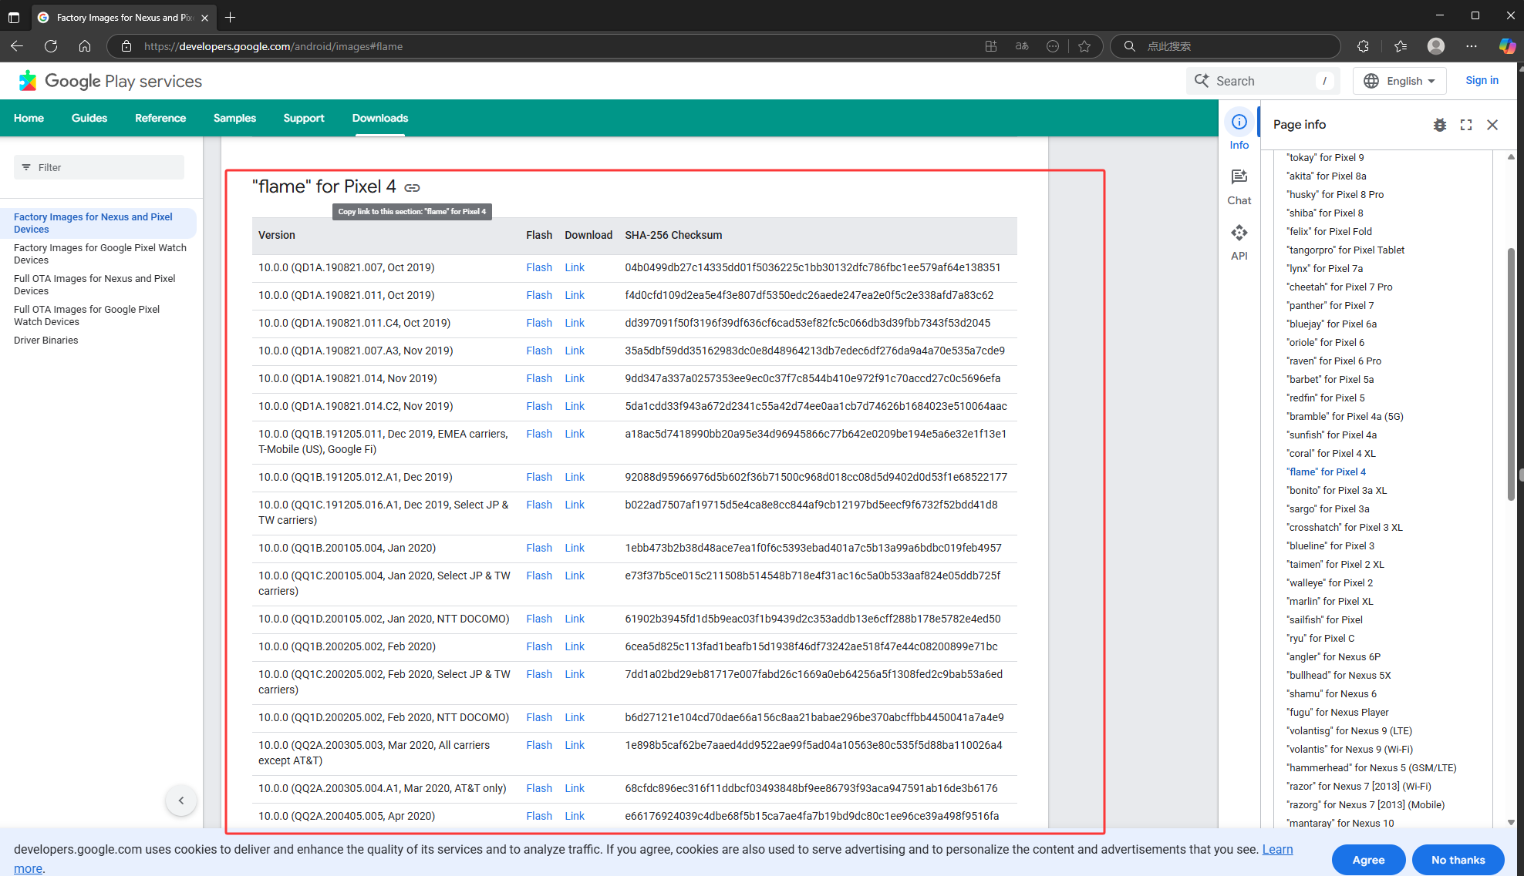Click the sidebar Filter input
The image size is (1524, 876).
pyautogui.click(x=99, y=167)
